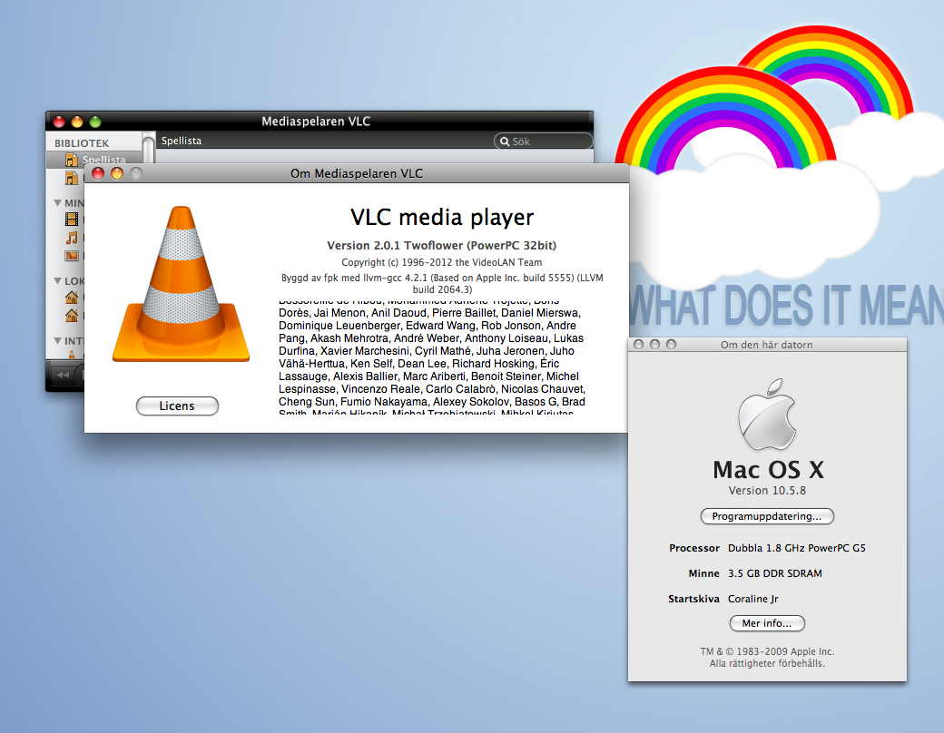Click 'Copyright (c) 1996-2012 the VideoLAN Team'

tap(441, 262)
